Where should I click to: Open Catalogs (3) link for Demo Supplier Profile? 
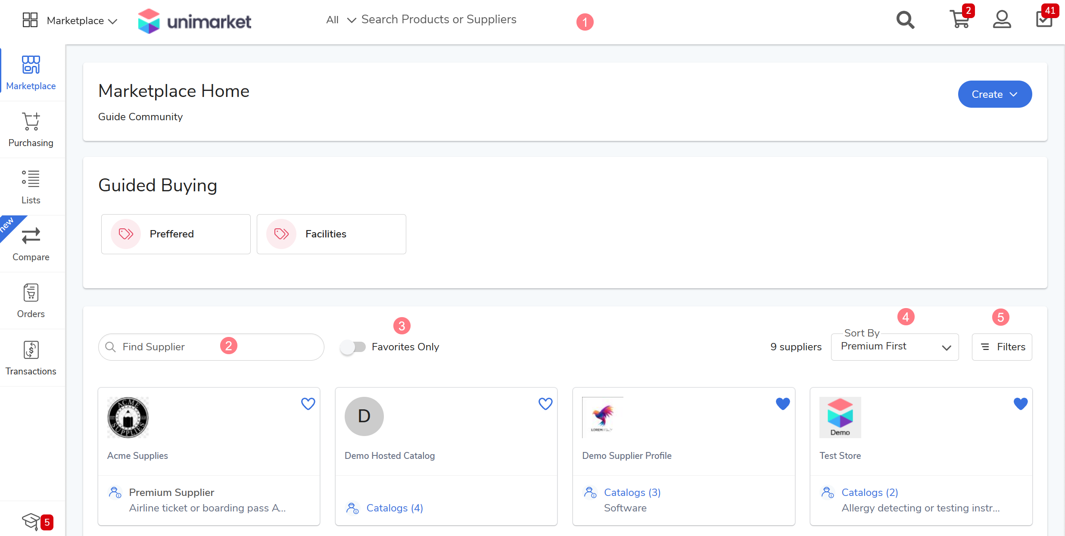(x=632, y=492)
